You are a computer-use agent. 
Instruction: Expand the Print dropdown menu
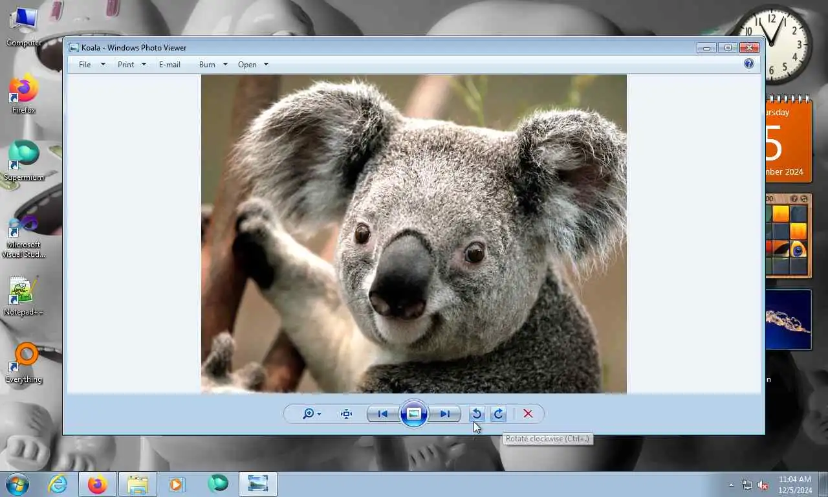pyautogui.click(x=131, y=65)
